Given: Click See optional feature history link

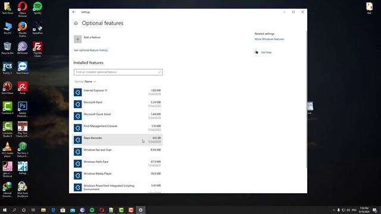Looking at the screenshot, I should coord(90,50).
